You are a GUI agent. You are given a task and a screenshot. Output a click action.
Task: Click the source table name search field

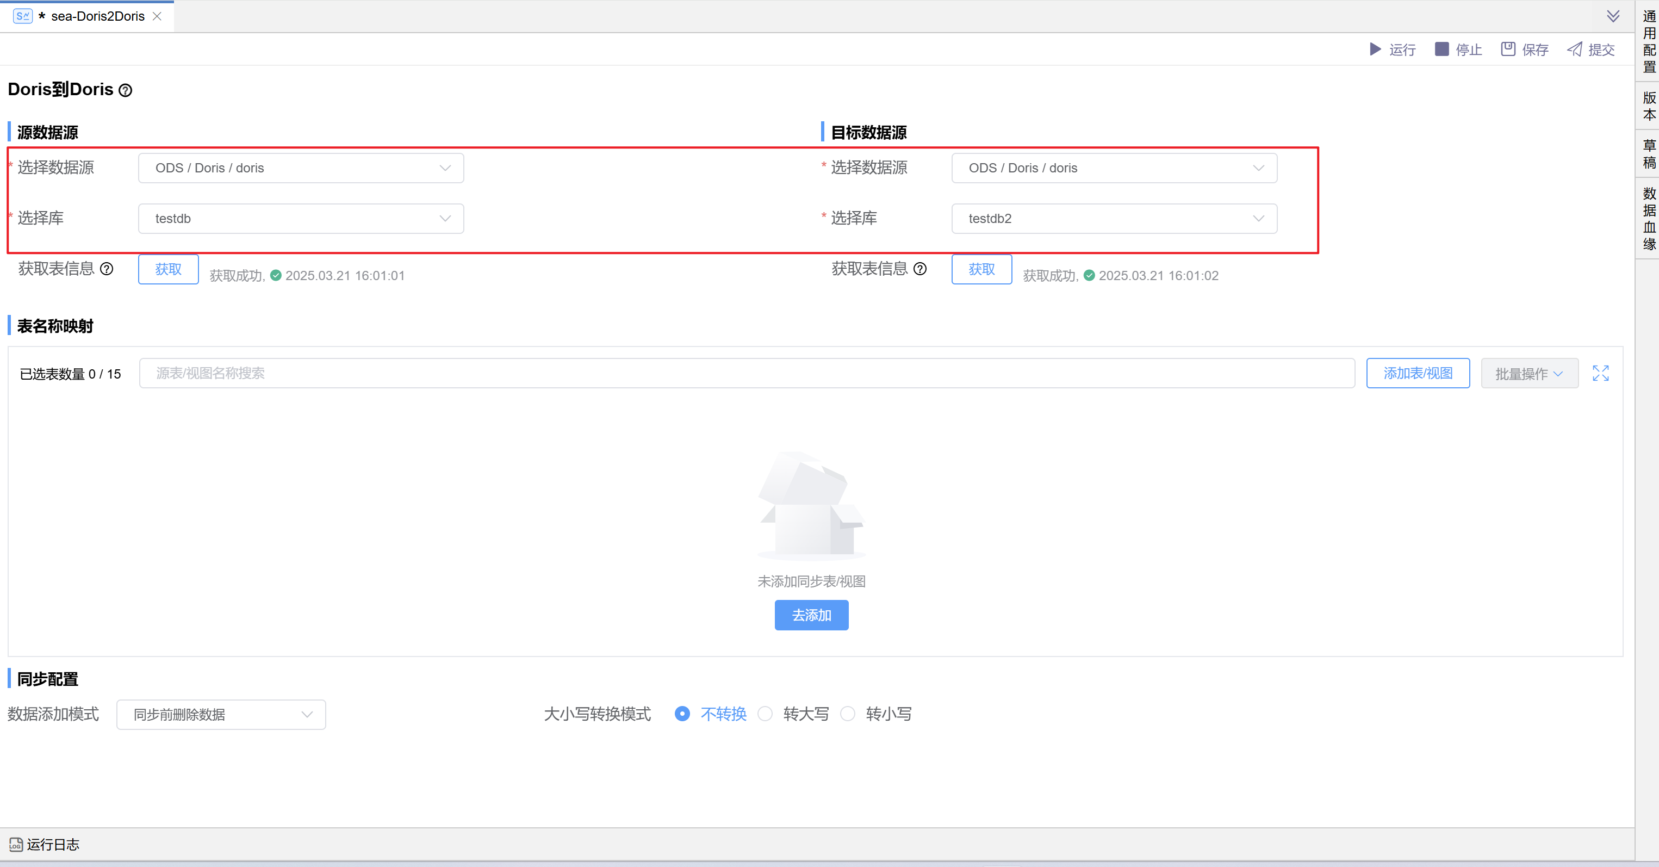tap(747, 373)
